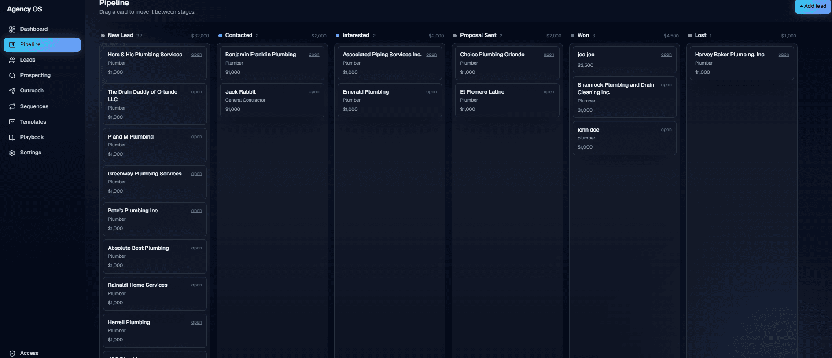Click the Emerald Plumbing card title
Screen dimensions: 832x358
[x=366, y=92]
